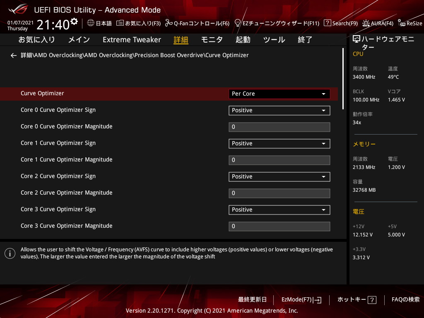Click the 1.465 V core voltage value
The height and width of the screenshot is (318, 424).
point(396,100)
